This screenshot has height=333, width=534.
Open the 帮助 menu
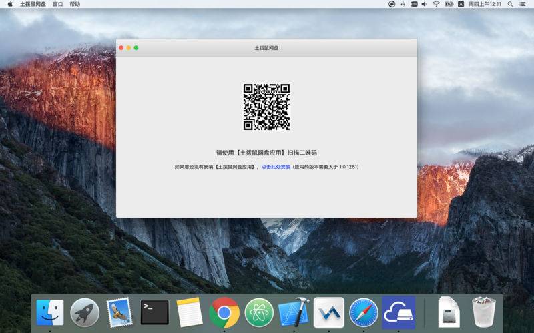[x=75, y=4]
